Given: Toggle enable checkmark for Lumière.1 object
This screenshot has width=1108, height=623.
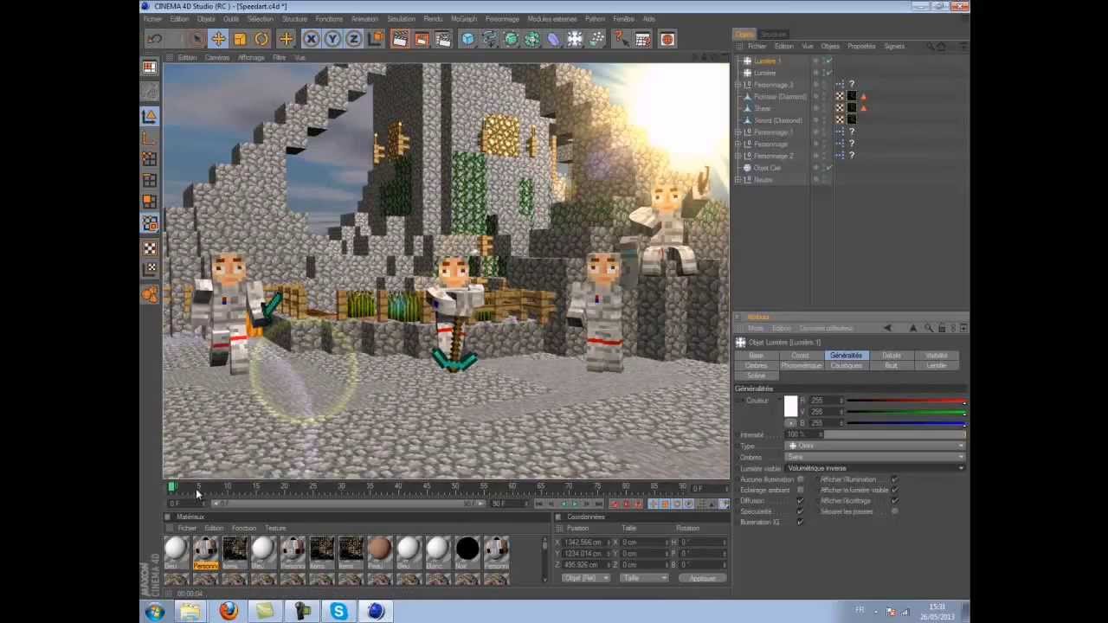Looking at the screenshot, I should click(x=828, y=61).
